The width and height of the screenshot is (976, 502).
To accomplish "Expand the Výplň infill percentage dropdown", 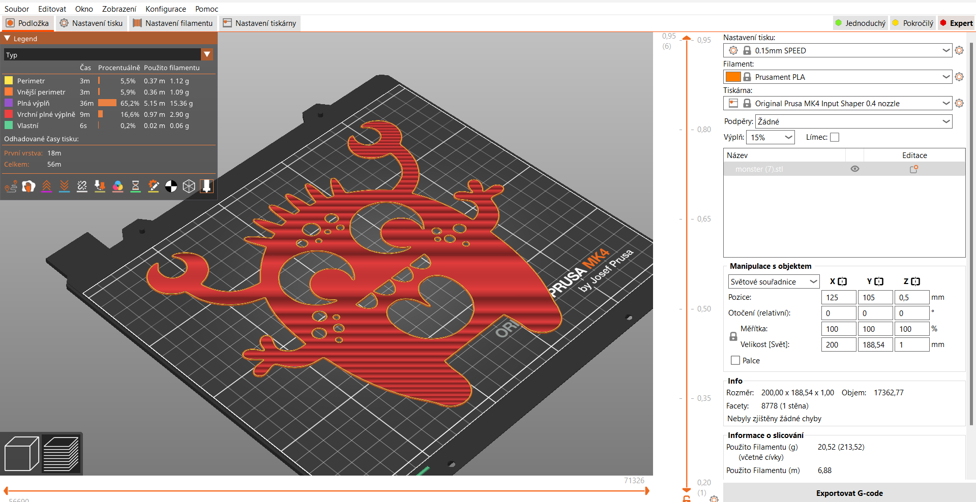I will coord(771,137).
